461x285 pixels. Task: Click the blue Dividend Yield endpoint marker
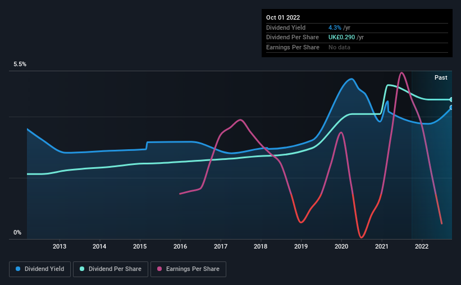point(451,108)
